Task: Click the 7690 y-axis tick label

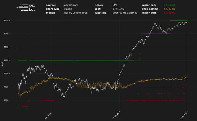Action: point(6,100)
